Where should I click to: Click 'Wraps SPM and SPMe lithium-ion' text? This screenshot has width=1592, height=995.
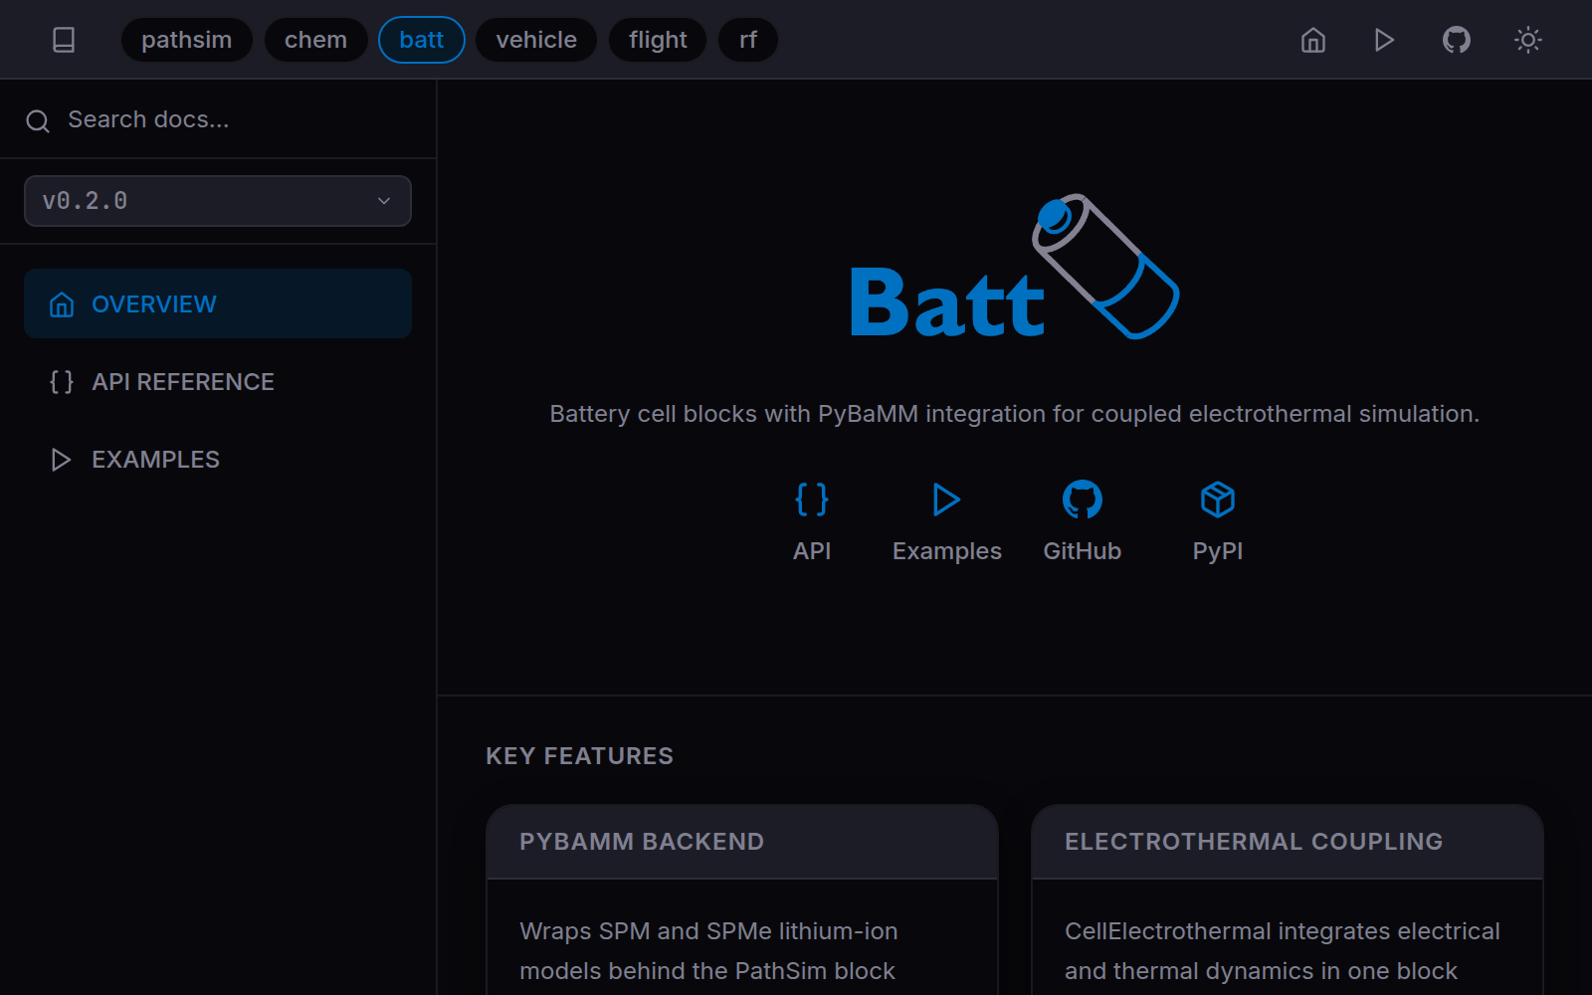[708, 931]
